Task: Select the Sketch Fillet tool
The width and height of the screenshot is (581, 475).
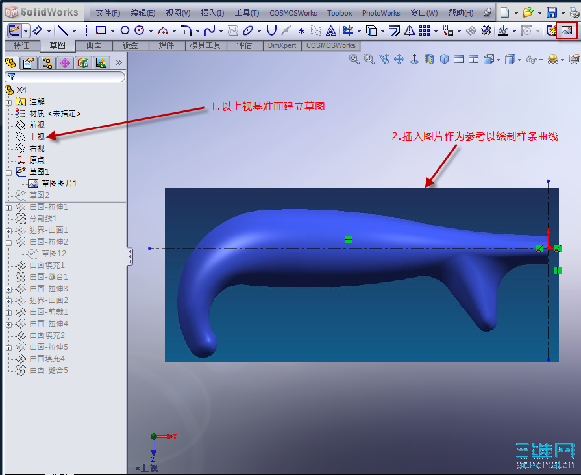Action: (x=186, y=30)
